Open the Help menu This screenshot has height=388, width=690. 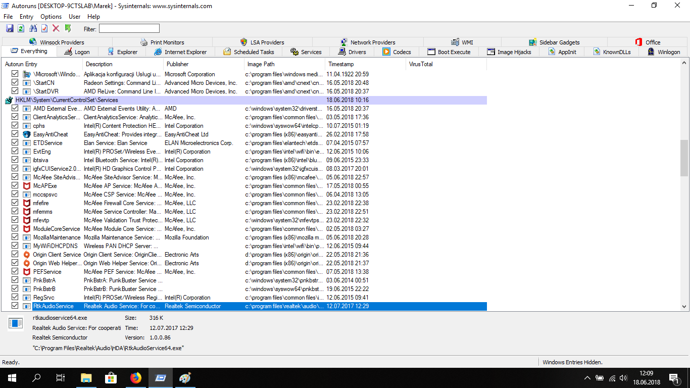tap(93, 17)
